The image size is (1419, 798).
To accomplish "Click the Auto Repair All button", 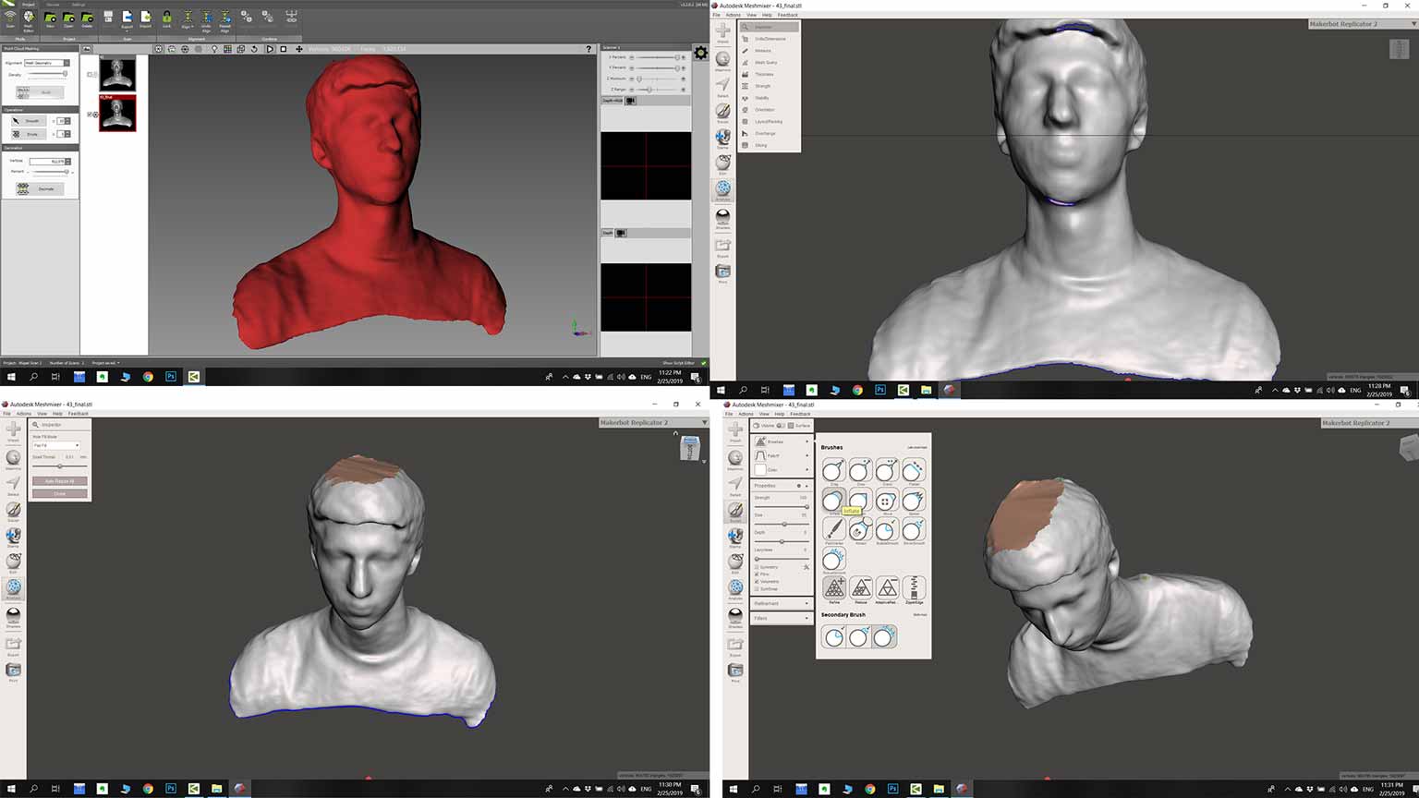I will [60, 481].
